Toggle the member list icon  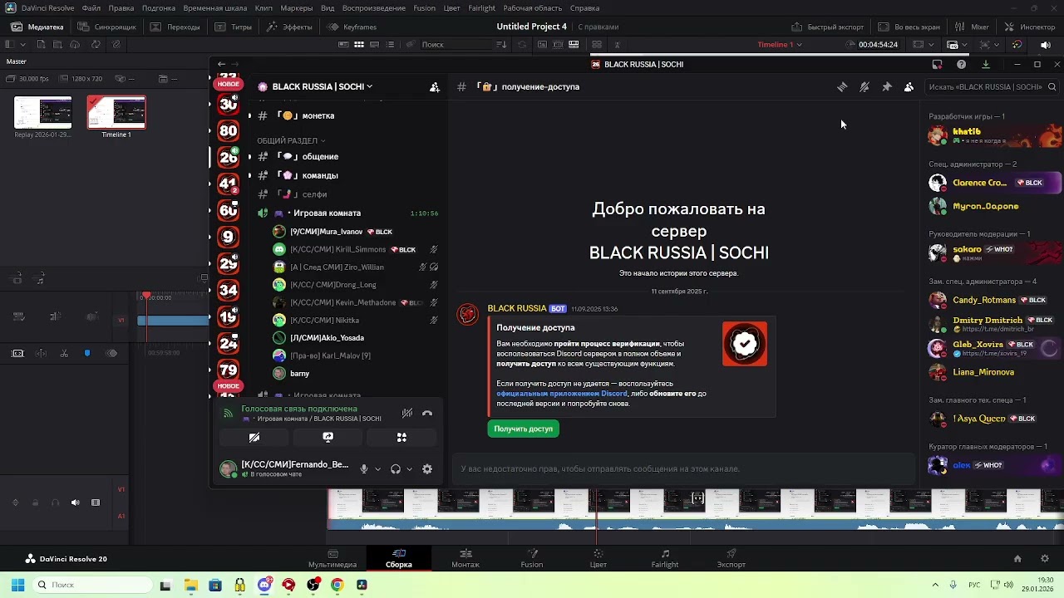[x=909, y=86]
